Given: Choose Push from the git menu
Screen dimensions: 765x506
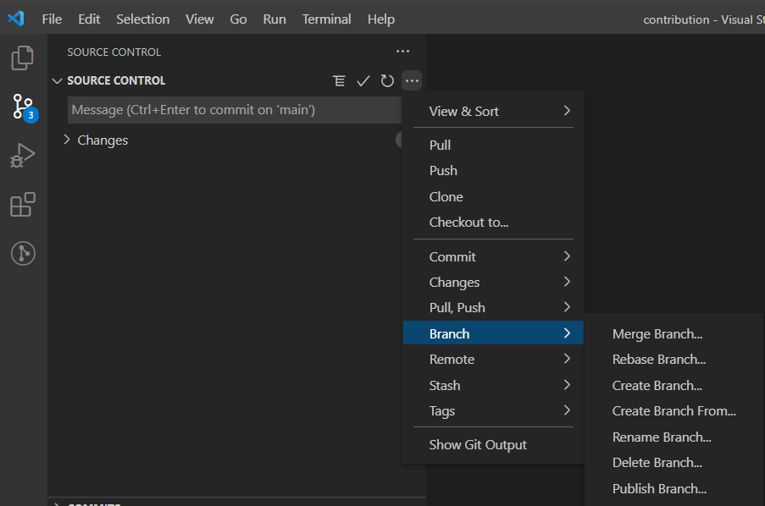Looking at the screenshot, I should pos(493,171).
